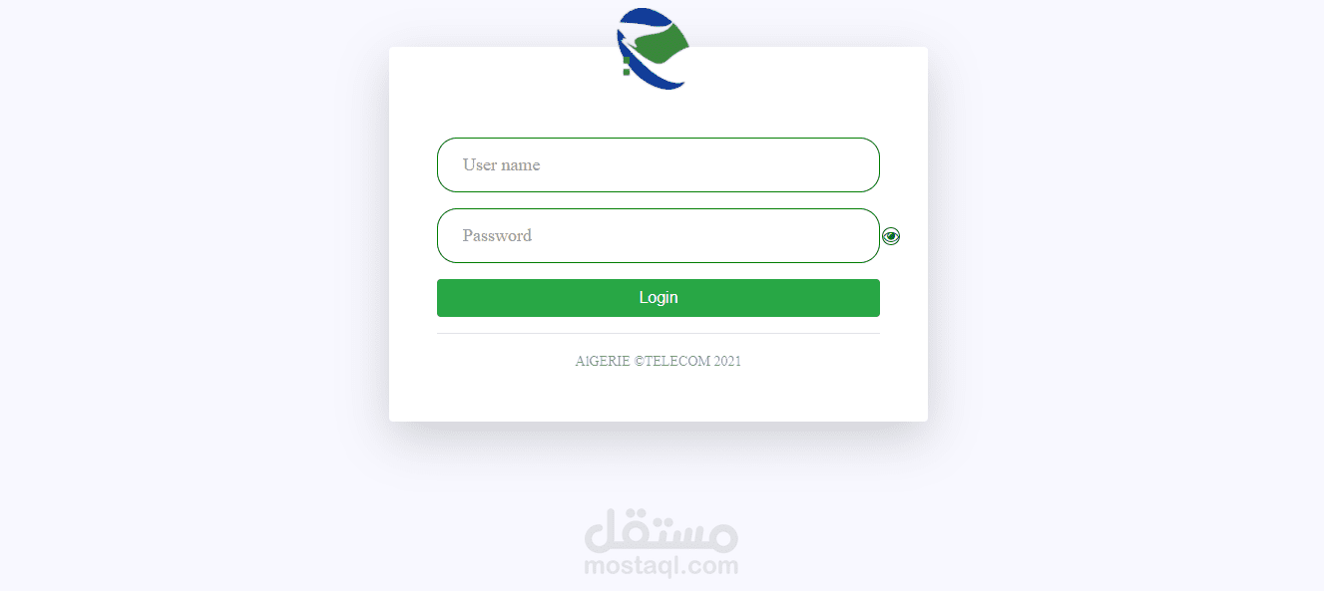The width and height of the screenshot is (1324, 591).
Task: Click the divider line below Login
Action: pyautogui.click(x=659, y=333)
